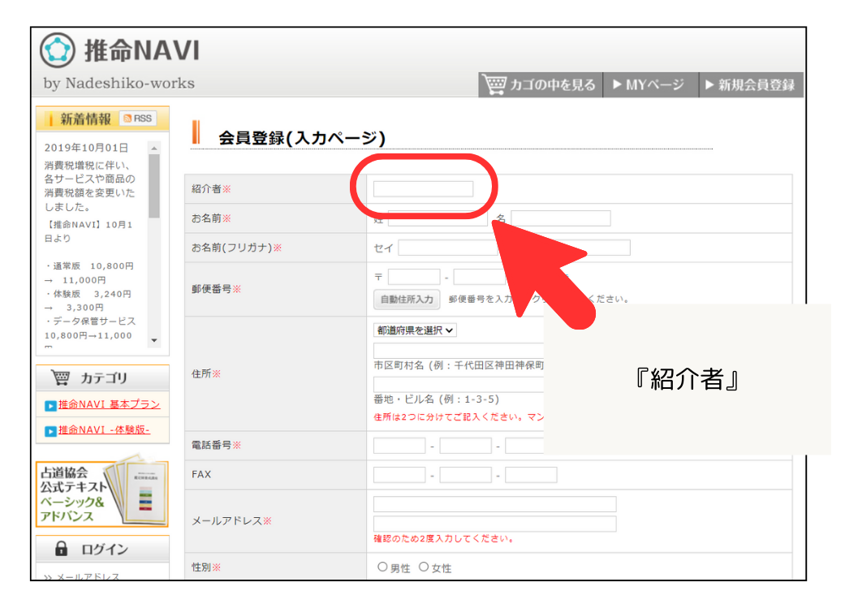Click the padlock icon beside ログイン
The image size is (858, 591).
60,549
